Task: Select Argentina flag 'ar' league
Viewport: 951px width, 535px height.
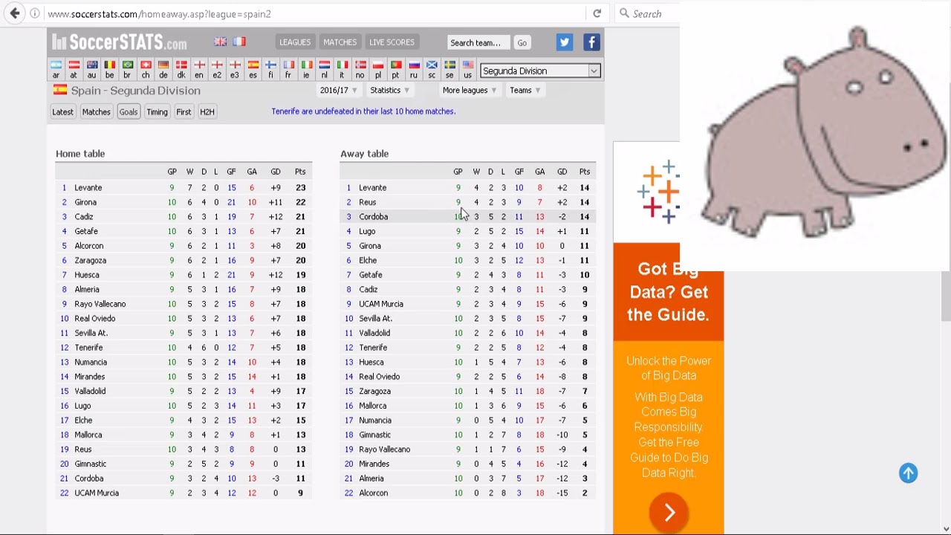Action: coord(56,70)
